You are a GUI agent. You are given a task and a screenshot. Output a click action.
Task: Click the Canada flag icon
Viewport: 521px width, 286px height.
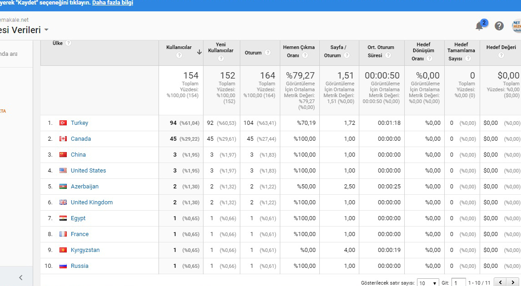63,139
